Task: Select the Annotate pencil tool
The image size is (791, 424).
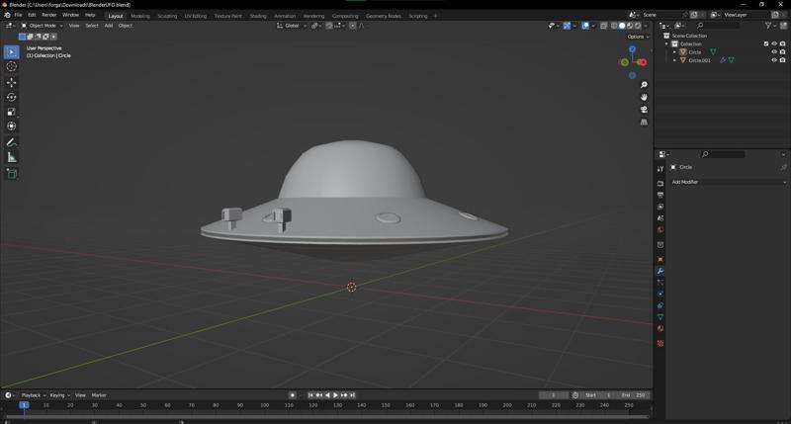Action: tap(12, 142)
